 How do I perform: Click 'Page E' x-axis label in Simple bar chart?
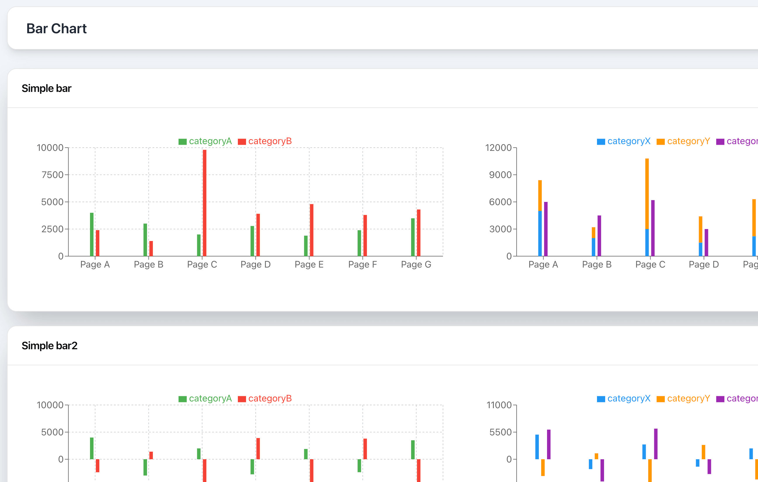(x=309, y=265)
